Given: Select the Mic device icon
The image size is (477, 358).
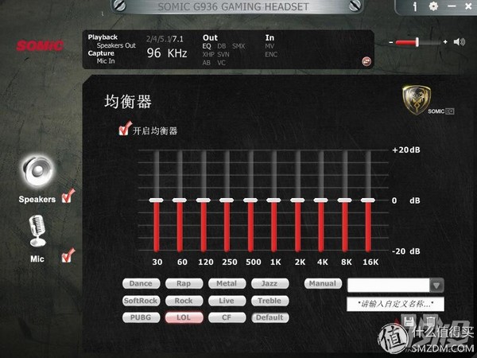Looking at the screenshot, I should (x=37, y=232).
